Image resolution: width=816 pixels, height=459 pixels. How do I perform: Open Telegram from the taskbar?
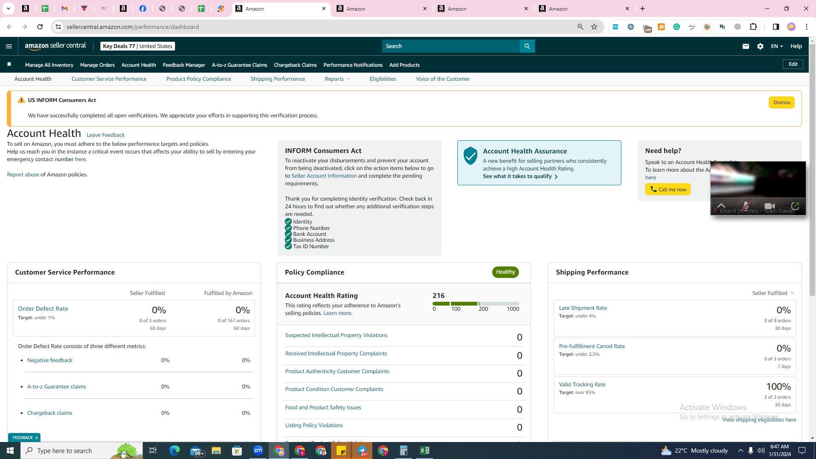click(x=363, y=450)
